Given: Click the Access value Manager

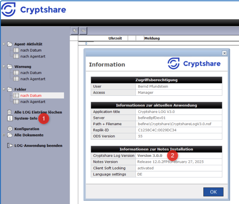Looking at the screenshot, I should (x=146, y=92).
